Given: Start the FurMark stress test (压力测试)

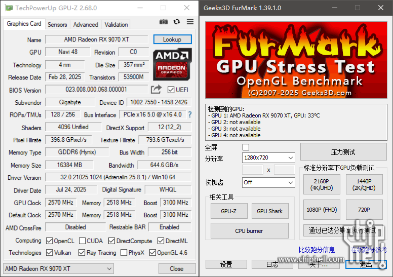Looking at the screenshot, I should click(343, 152).
